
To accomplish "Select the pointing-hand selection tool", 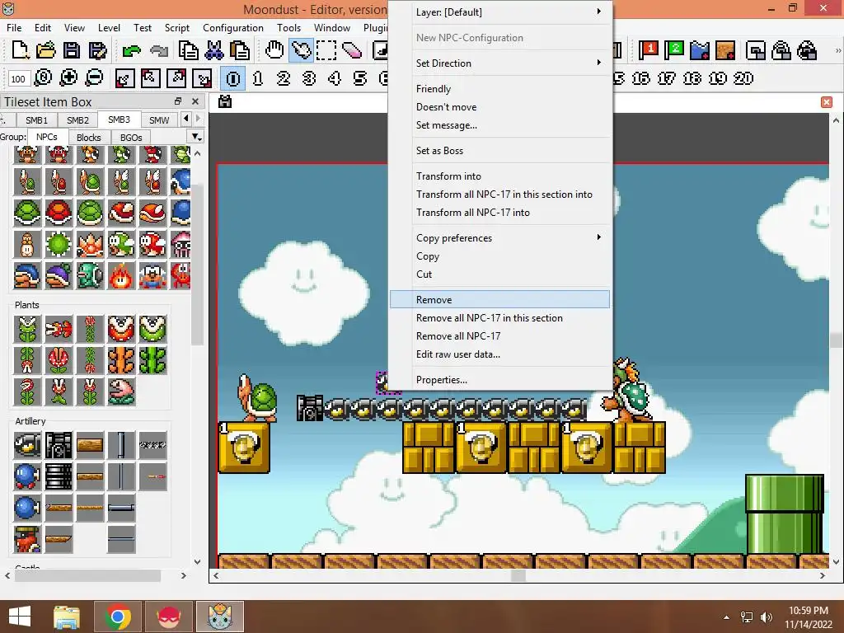I will [x=301, y=50].
